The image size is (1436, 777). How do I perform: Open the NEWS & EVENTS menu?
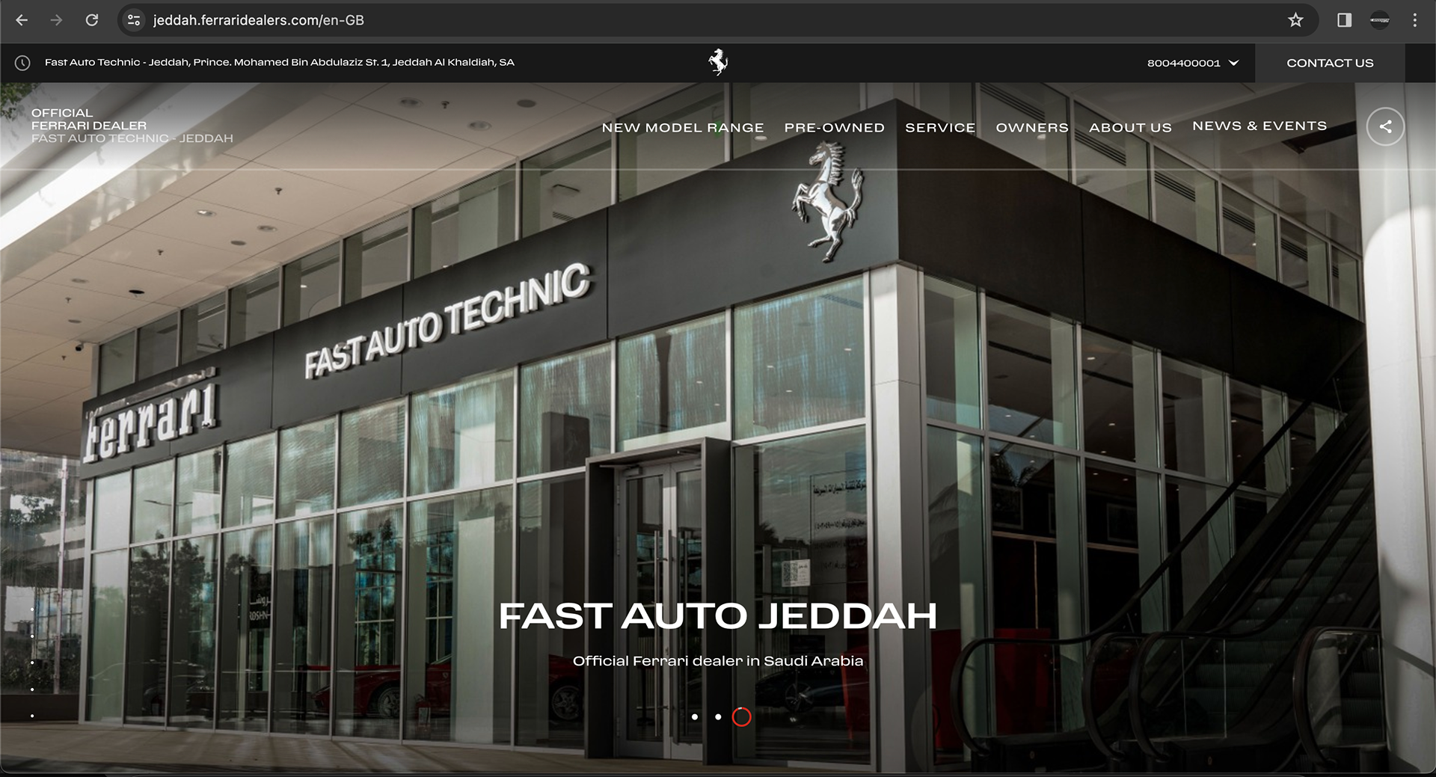1259,126
